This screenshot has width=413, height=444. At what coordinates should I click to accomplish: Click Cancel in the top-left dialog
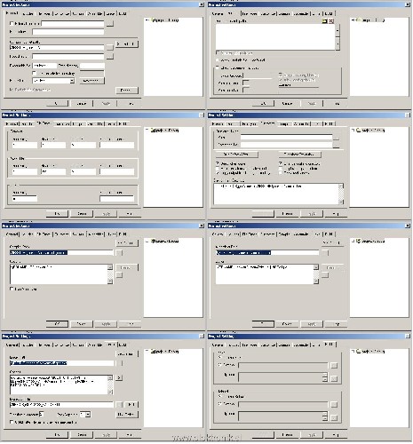pyautogui.click(x=82, y=104)
